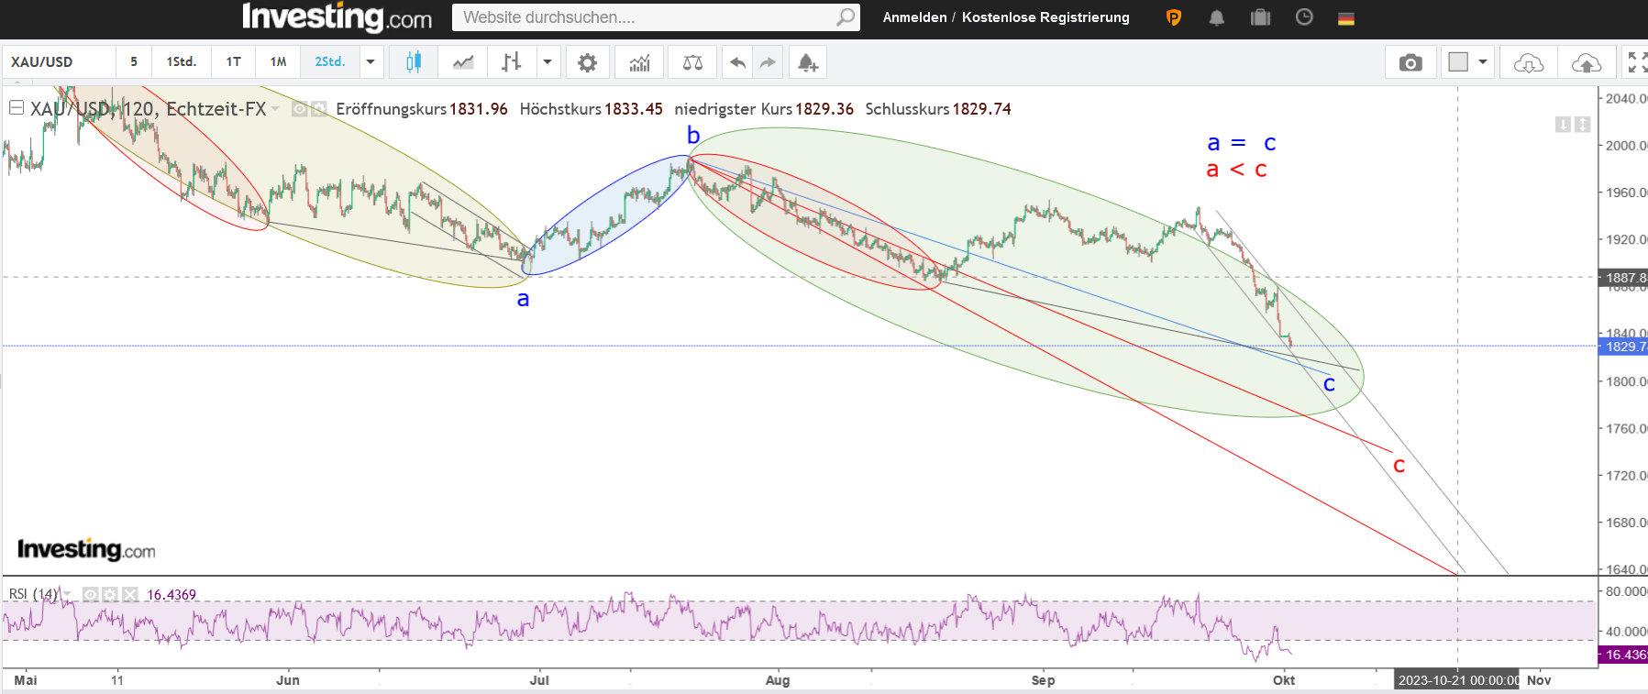Add a price alert with bell-plus icon
Viewport: 1648px width, 694px height.
(807, 62)
